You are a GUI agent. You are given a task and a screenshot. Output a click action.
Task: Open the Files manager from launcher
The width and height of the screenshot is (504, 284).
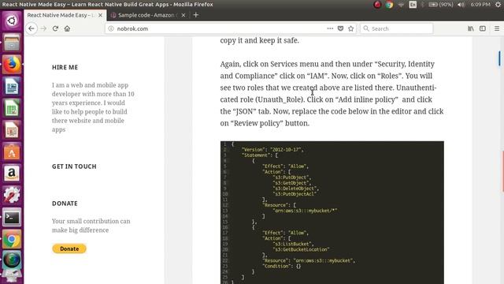[12, 43]
